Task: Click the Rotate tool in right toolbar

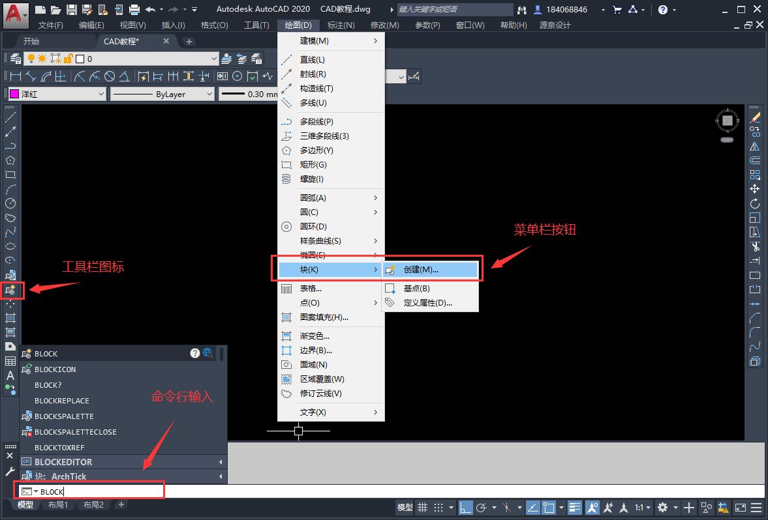Action: [755, 203]
